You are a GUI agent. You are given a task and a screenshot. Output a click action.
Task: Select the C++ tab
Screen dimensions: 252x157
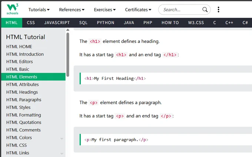(229, 23)
